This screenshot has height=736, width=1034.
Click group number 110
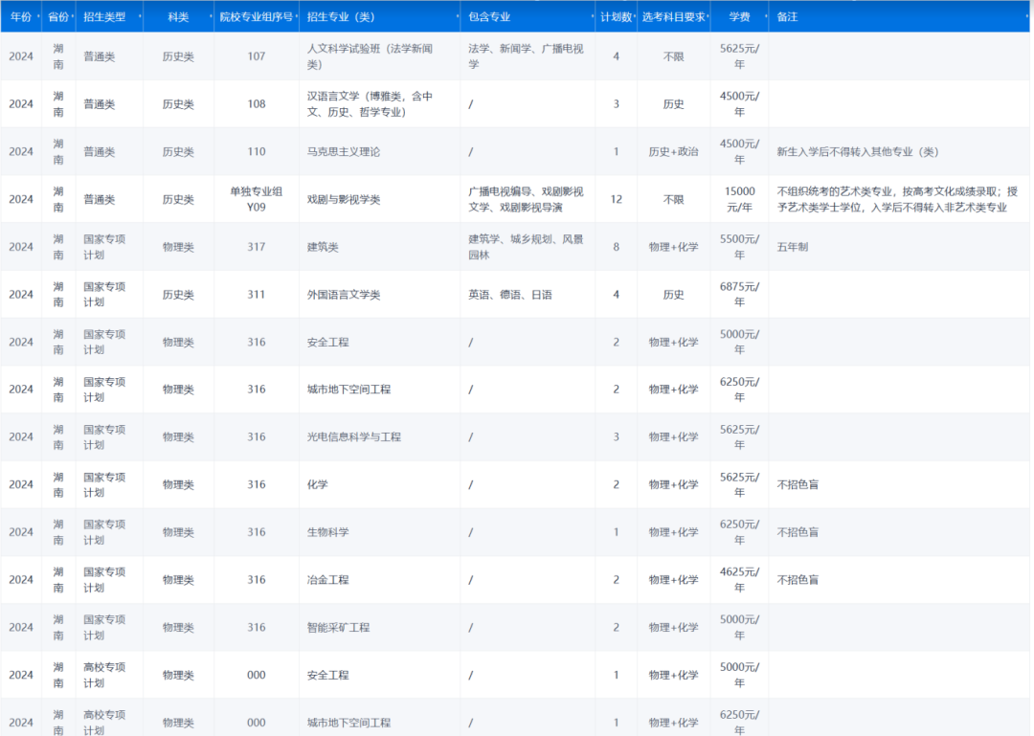coord(257,151)
